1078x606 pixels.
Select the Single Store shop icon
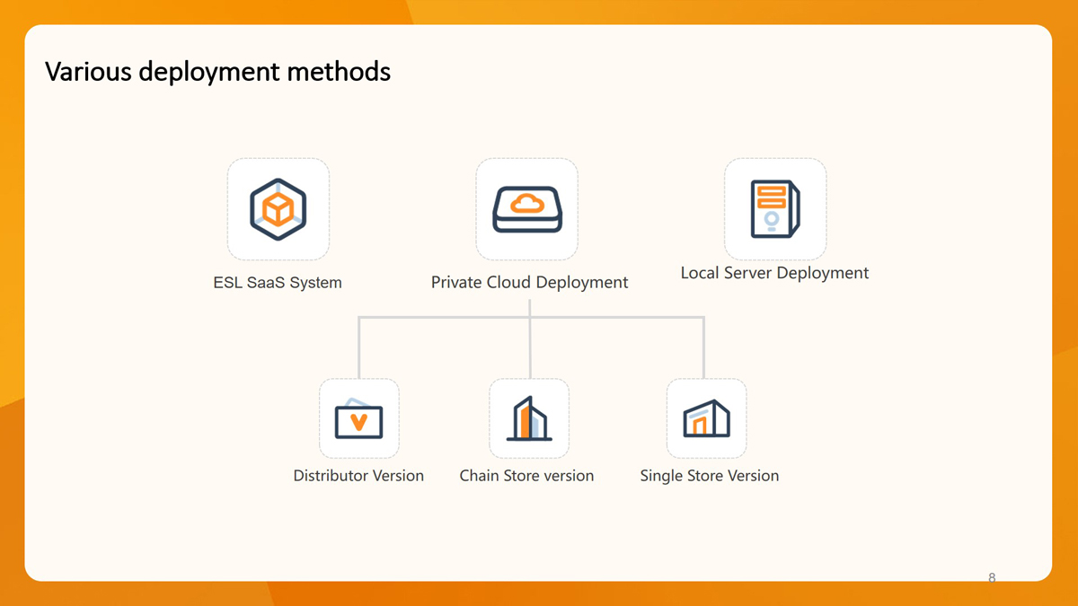tap(706, 419)
